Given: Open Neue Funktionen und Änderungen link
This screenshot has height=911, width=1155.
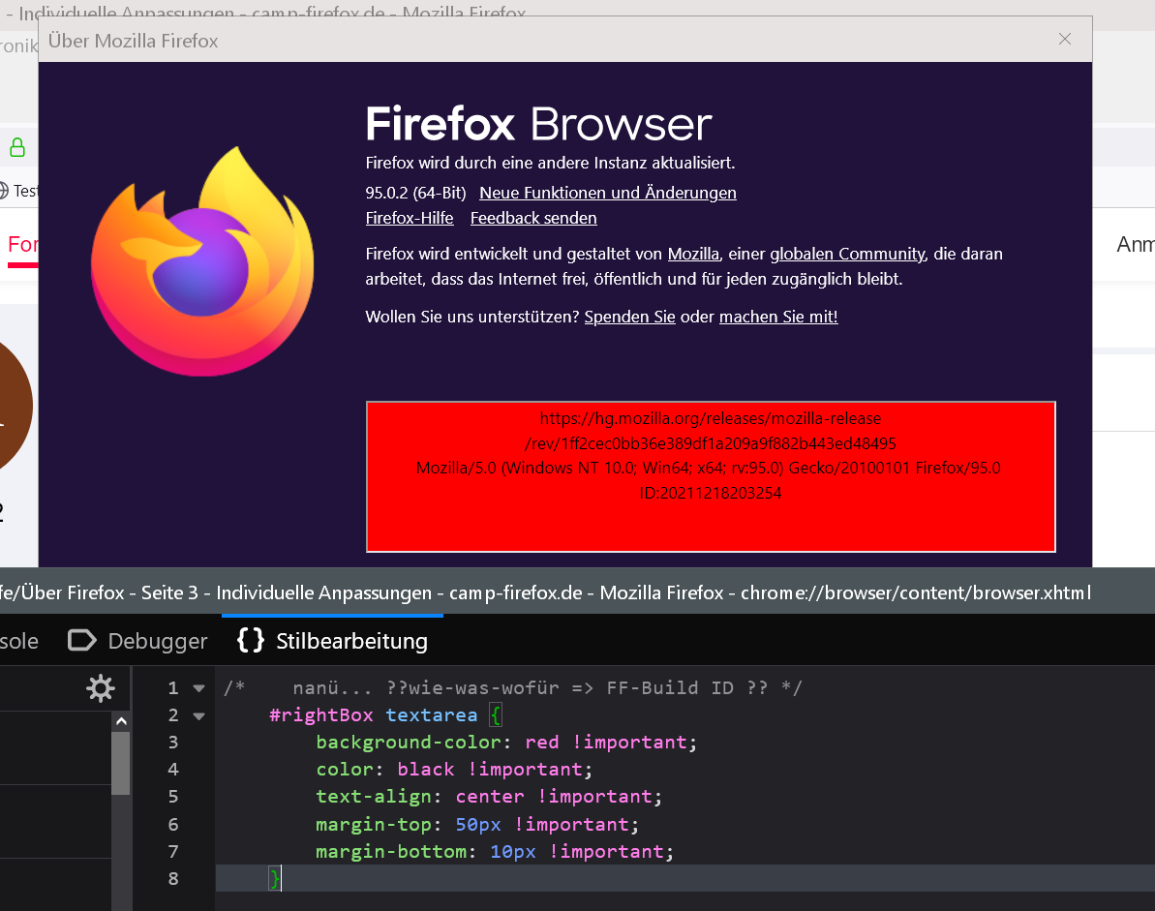Looking at the screenshot, I should click(608, 193).
